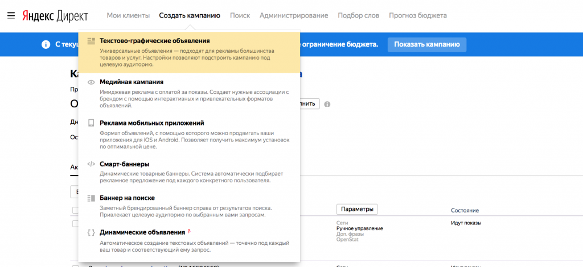Click the red beta mark after Динамические объявления
The width and height of the screenshot is (583, 267).
189,231
